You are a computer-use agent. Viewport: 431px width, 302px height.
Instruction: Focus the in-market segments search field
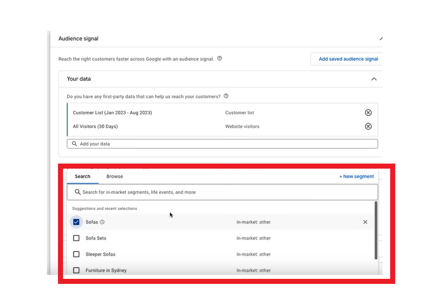(222, 192)
